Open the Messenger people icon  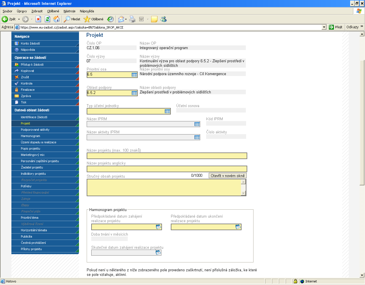(163, 19)
